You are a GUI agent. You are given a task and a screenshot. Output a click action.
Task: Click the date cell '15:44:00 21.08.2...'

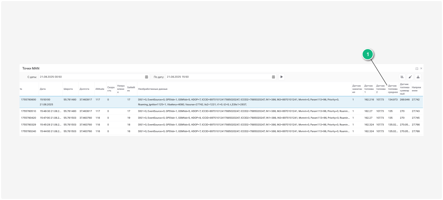tap(50, 131)
